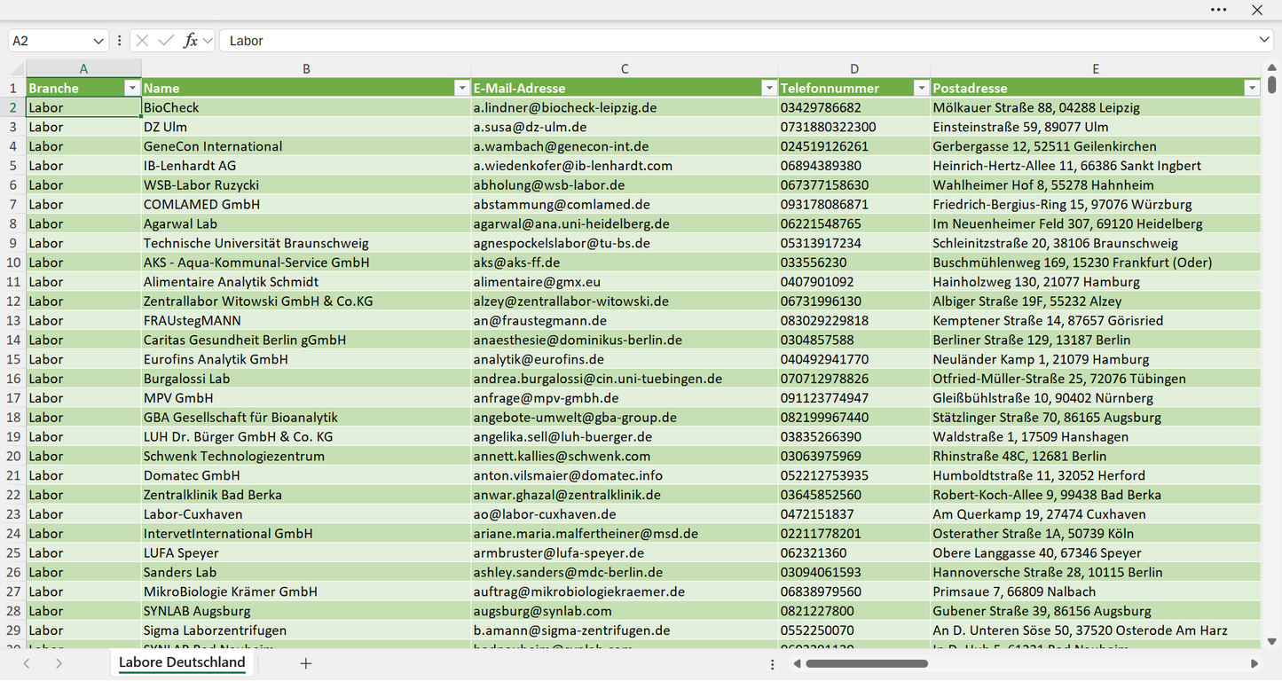Expand the formula bar with its chevron
Screen dimensions: 1282x681
point(1264,41)
